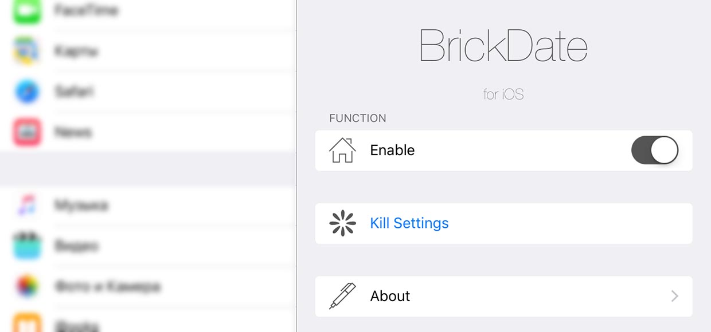
Task: Tap the green FaceTime icon
Action: (27, 10)
